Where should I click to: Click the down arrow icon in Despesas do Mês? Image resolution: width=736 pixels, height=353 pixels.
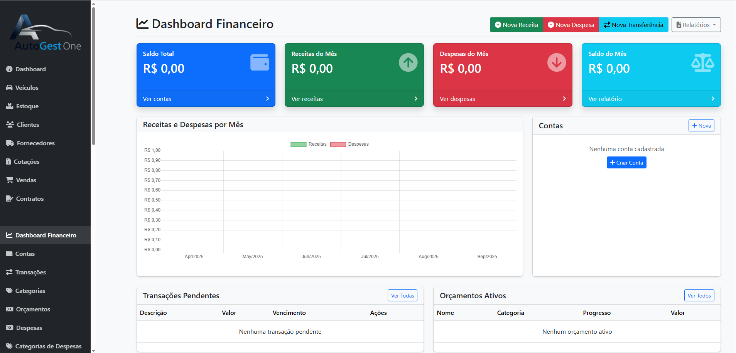557,62
